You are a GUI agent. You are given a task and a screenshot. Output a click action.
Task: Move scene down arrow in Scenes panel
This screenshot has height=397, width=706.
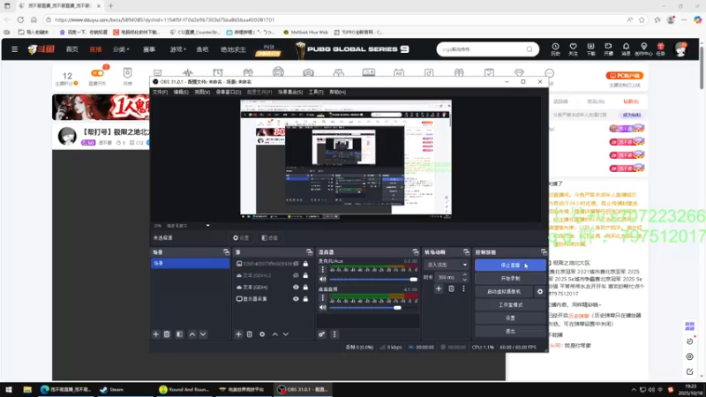point(203,334)
